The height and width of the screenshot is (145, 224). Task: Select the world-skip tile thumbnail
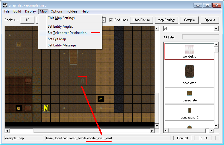189,49
